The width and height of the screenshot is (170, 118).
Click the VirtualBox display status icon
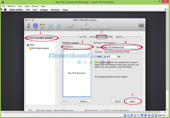tap(142, 115)
